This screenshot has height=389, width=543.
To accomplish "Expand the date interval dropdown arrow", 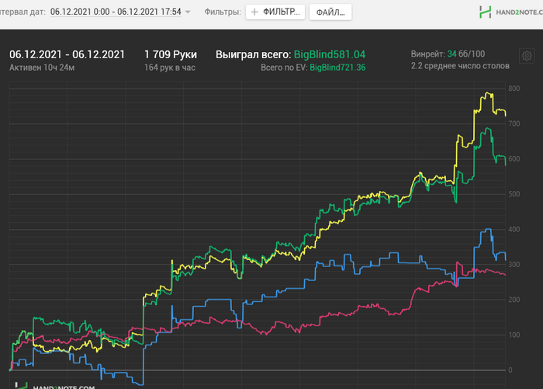I will coord(188,12).
